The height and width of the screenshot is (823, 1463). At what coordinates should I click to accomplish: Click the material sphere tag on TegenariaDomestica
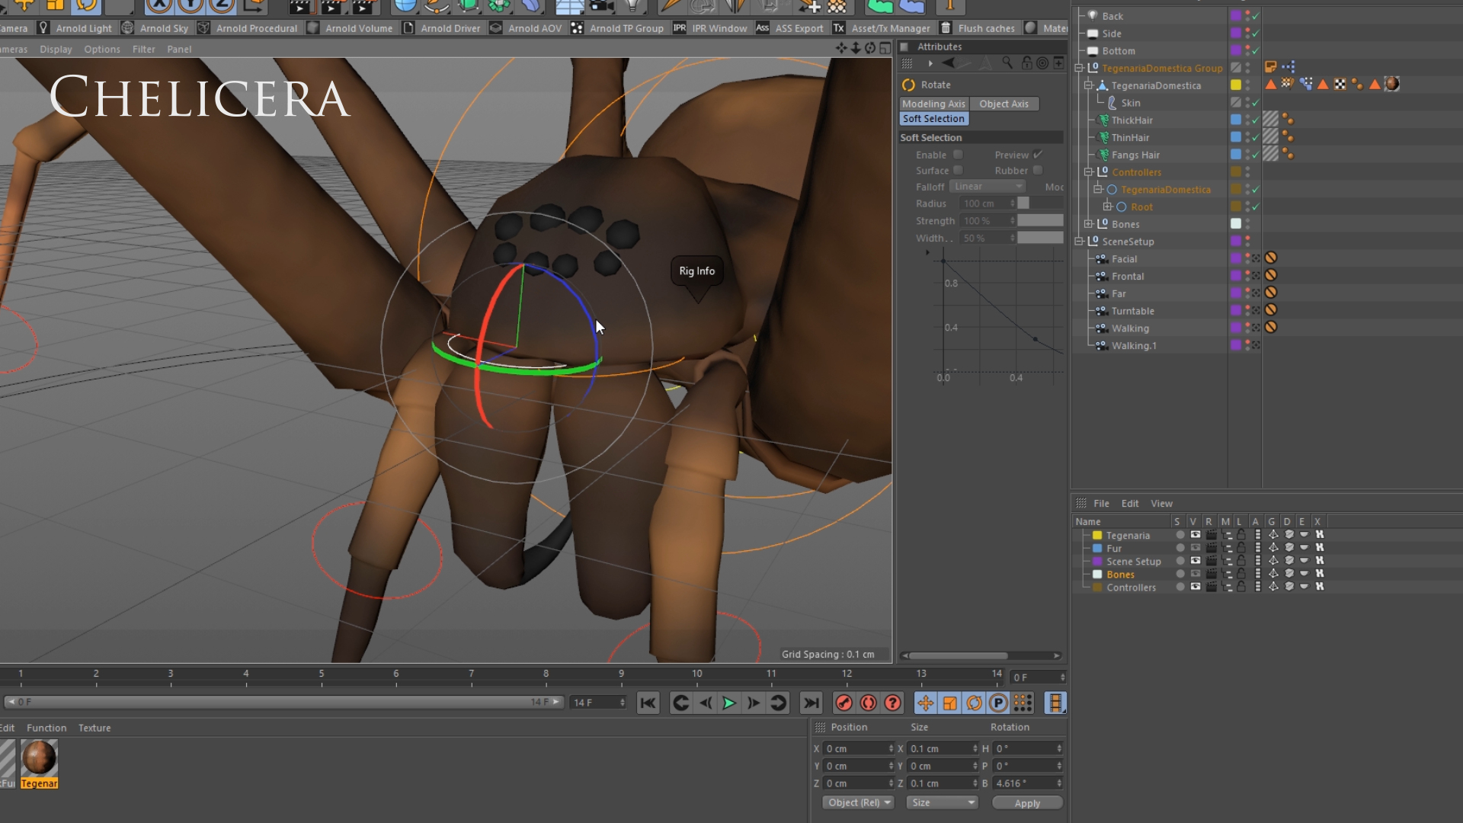(1392, 84)
